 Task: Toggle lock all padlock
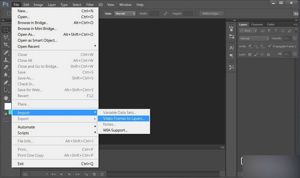[x=269, y=54]
